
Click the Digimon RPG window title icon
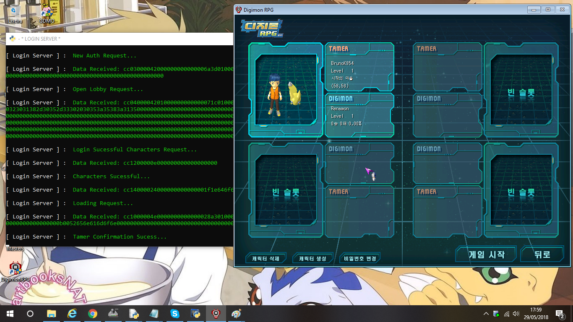click(239, 10)
